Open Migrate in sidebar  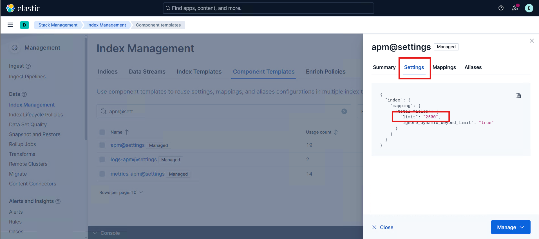tap(18, 174)
